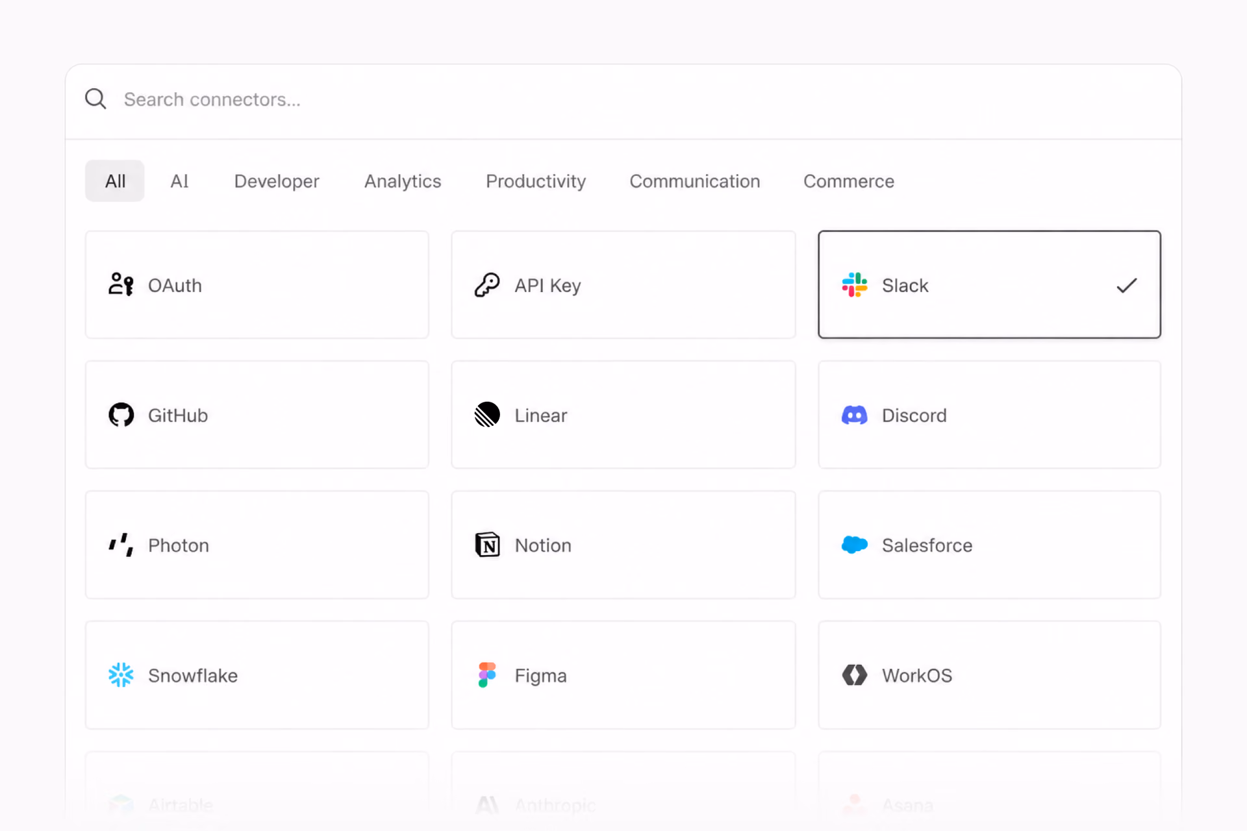Toggle the Slack selected checkmark
The image size is (1247, 831).
(x=1127, y=285)
